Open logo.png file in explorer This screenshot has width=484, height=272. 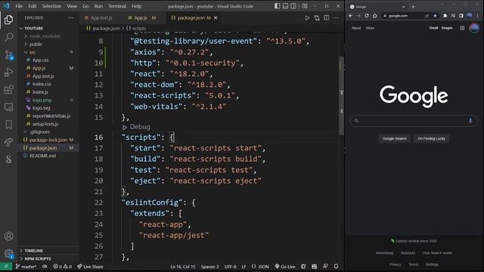[42, 100]
